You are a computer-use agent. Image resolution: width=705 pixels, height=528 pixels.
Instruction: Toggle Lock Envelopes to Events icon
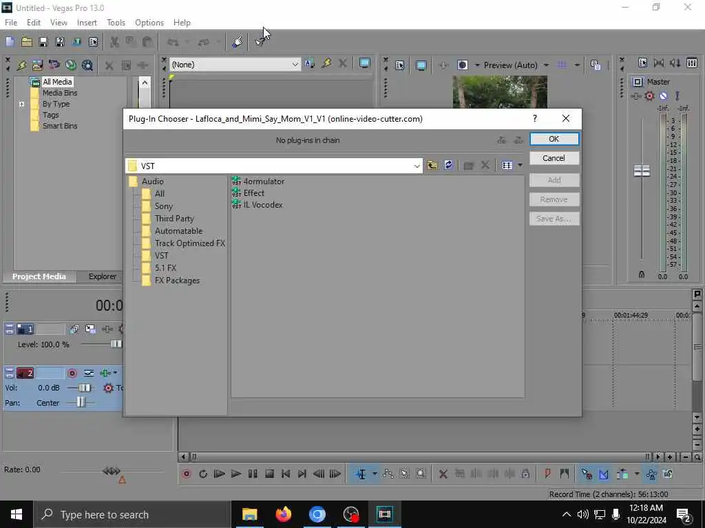pyautogui.click(x=651, y=474)
